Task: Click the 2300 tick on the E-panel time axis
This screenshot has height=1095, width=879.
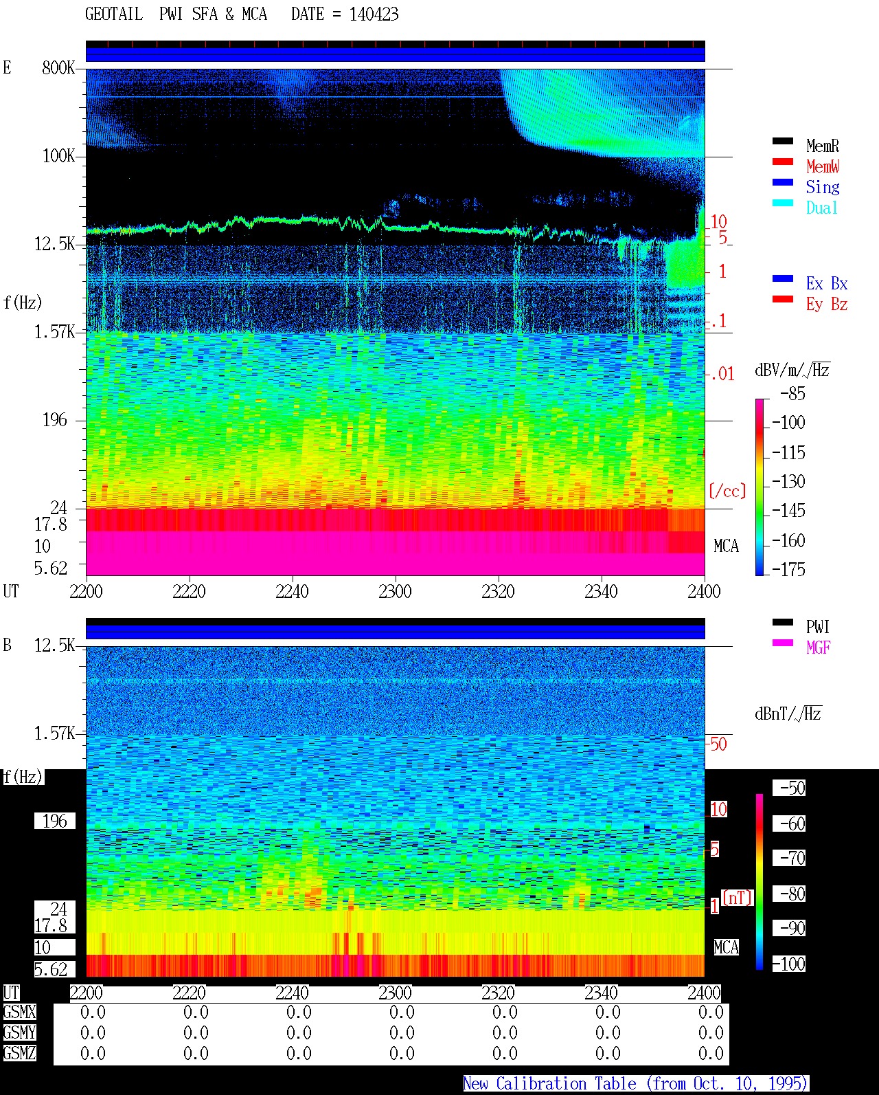Action: [x=395, y=591]
